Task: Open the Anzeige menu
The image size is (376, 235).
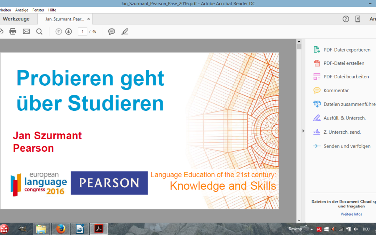Action: coord(22,10)
